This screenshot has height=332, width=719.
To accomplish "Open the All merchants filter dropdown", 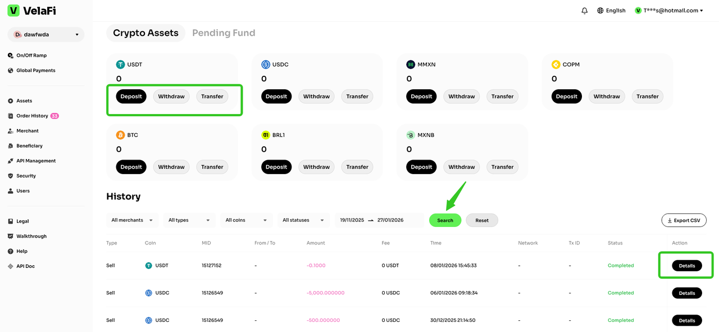I will tap(132, 220).
